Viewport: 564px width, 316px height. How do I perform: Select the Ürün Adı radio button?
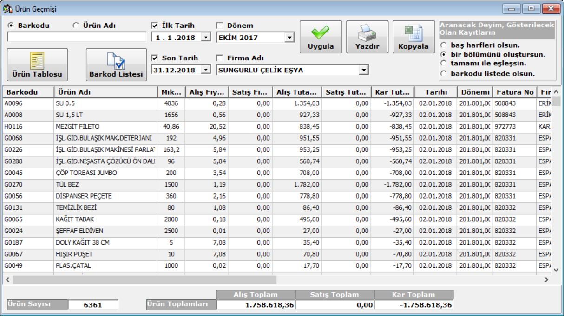click(76, 26)
